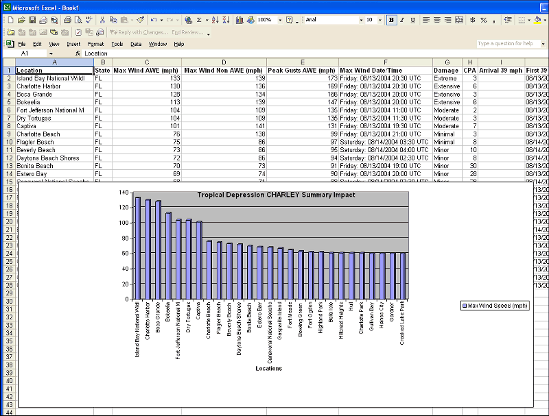Screen dimensions: 549x416
Task: Open a file with the Open folder icon
Action: [x=22, y=21]
